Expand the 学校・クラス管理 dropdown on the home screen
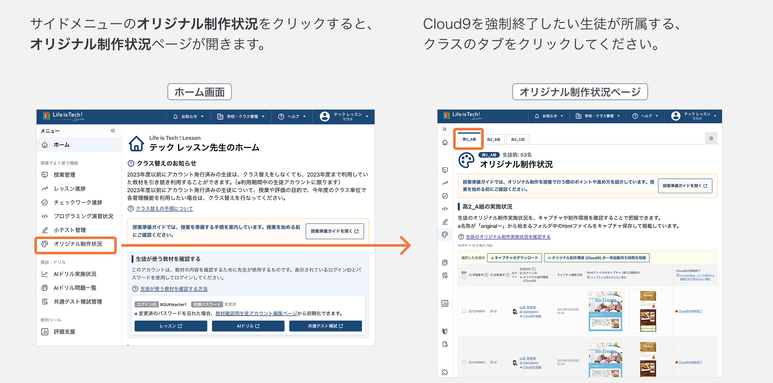This screenshot has height=383, width=773. (x=241, y=116)
